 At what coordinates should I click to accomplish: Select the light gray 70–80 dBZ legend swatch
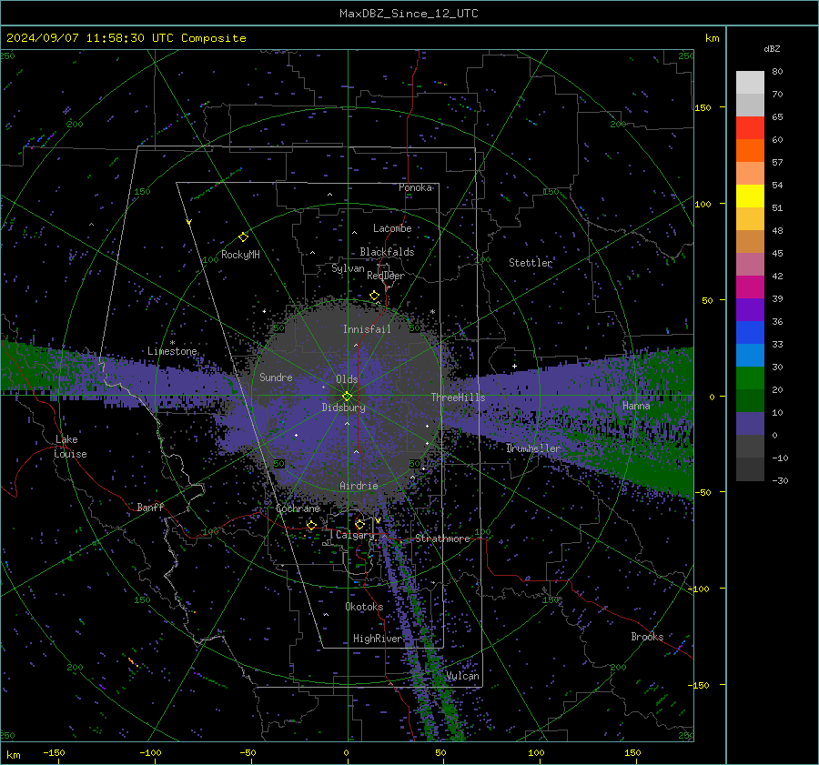(750, 83)
